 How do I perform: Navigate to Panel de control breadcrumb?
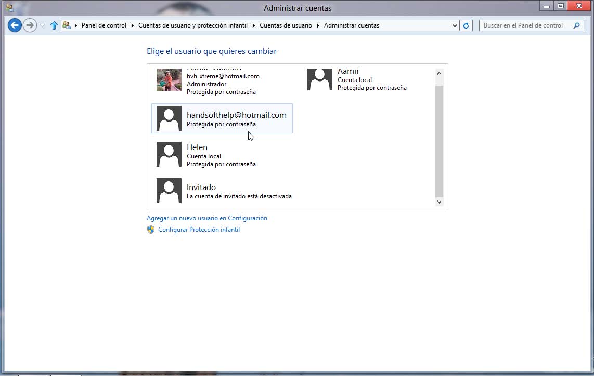point(104,25)
